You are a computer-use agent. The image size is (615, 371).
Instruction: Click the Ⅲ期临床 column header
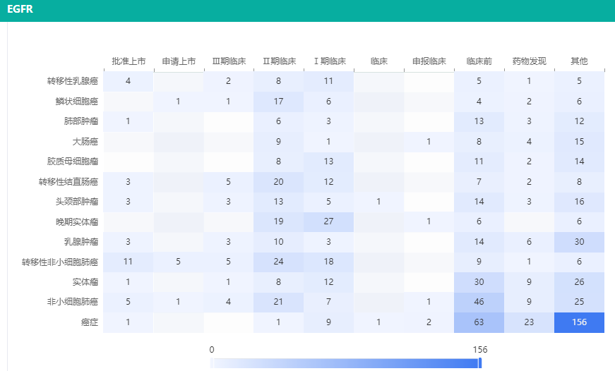229,61
